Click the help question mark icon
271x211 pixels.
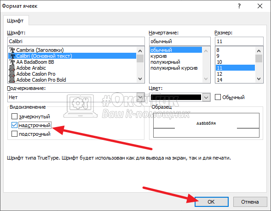[x=239, y=6]
